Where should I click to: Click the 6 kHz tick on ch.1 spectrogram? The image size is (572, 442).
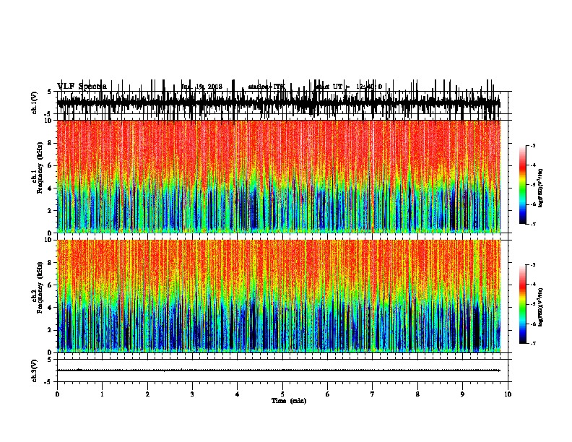50,165
